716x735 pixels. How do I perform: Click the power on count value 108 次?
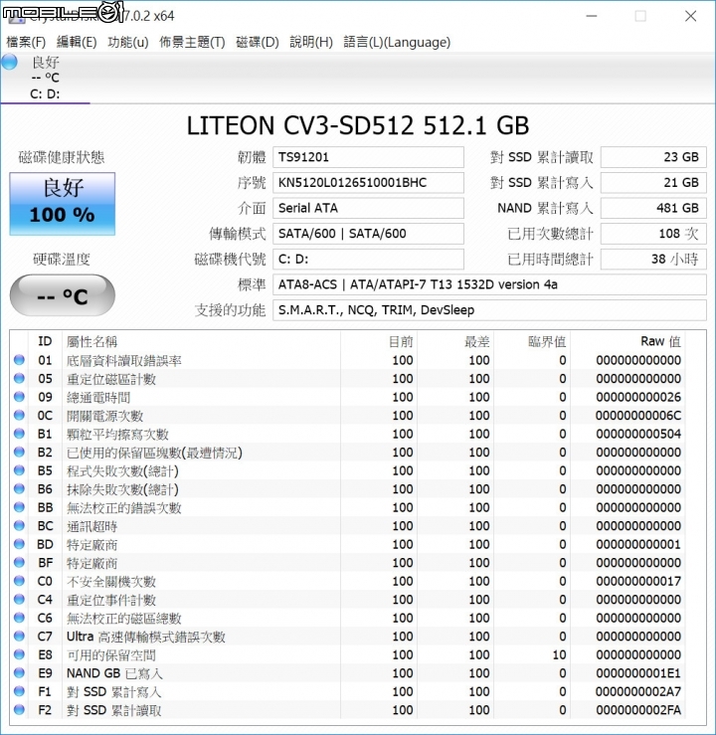coord(653,234)
